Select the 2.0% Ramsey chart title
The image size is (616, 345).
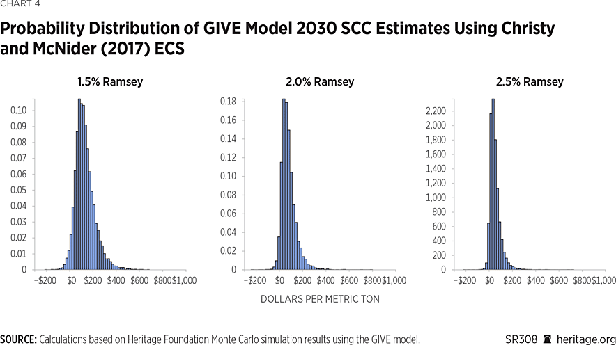coord(320,81)
